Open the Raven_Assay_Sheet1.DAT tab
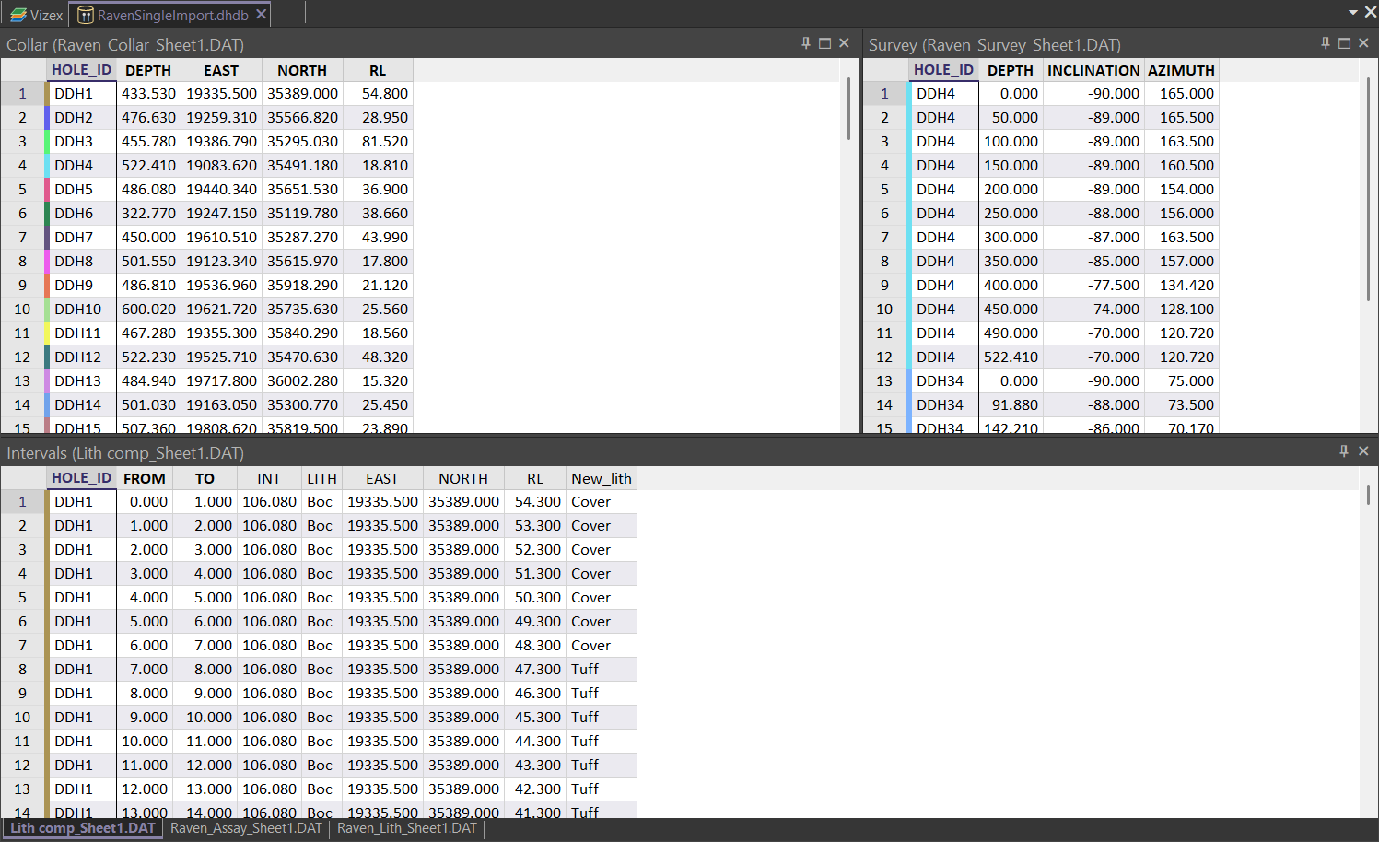1379x842 pixels. click(246, 828)
